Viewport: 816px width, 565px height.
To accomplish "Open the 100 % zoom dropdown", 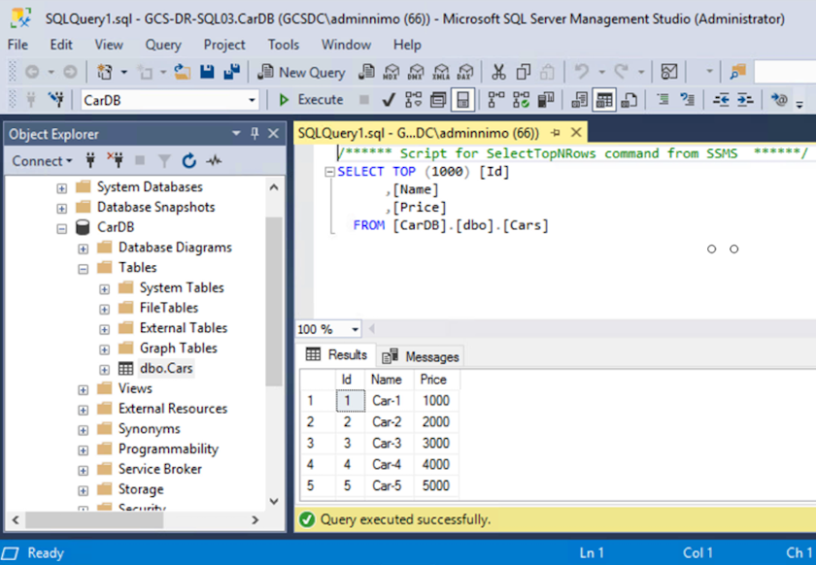I will coord(355,330).
